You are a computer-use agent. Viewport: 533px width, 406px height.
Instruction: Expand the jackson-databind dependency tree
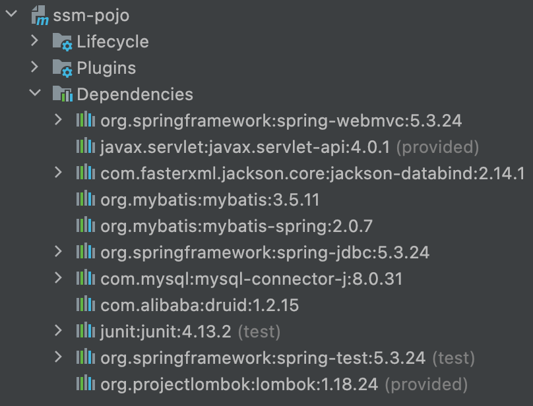click(x=59, y=173)
